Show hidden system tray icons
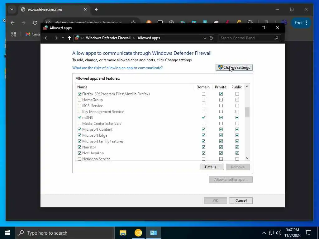The image size is (319, 239). 264,233
